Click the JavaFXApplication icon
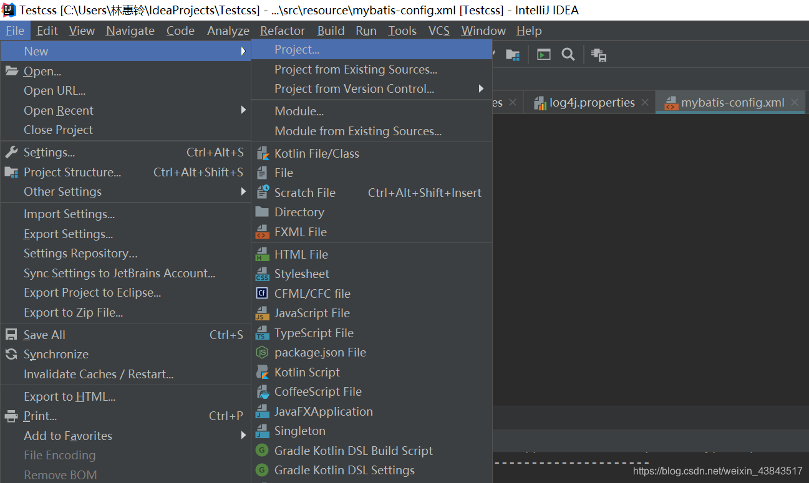 (x=262, y=411)
